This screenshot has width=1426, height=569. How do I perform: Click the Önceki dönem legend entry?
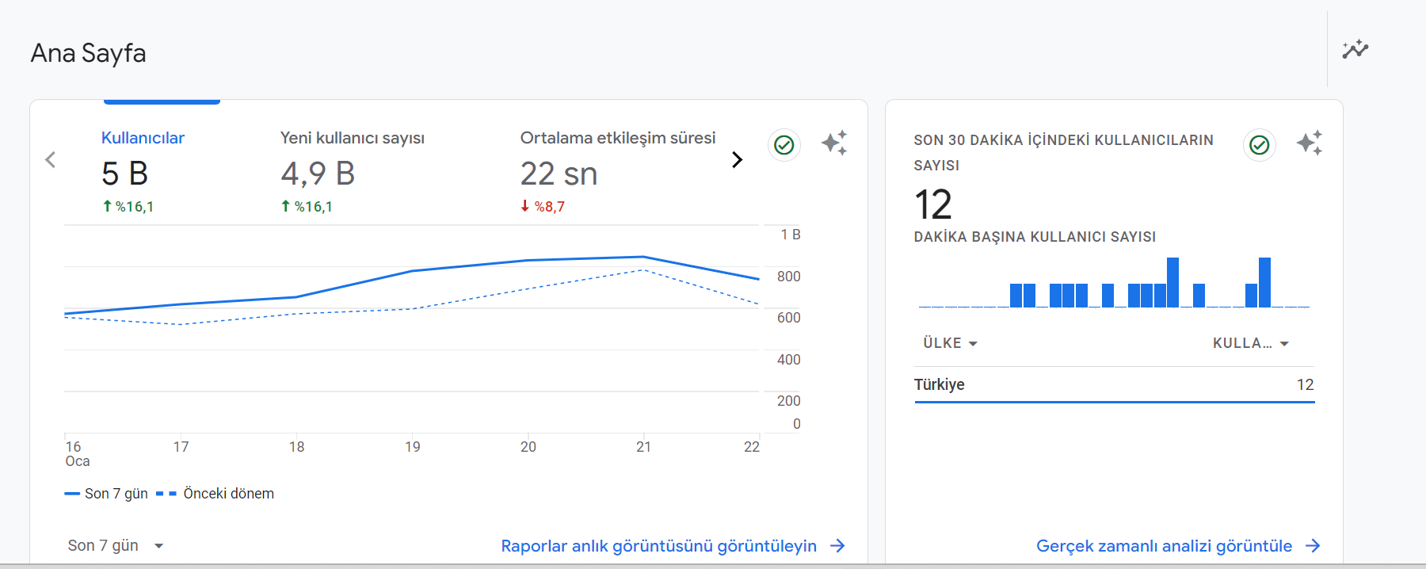pyautogui.click(x=215, y=494)
